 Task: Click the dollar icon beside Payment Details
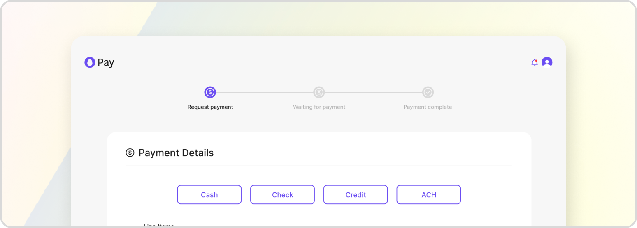[130, 153]
